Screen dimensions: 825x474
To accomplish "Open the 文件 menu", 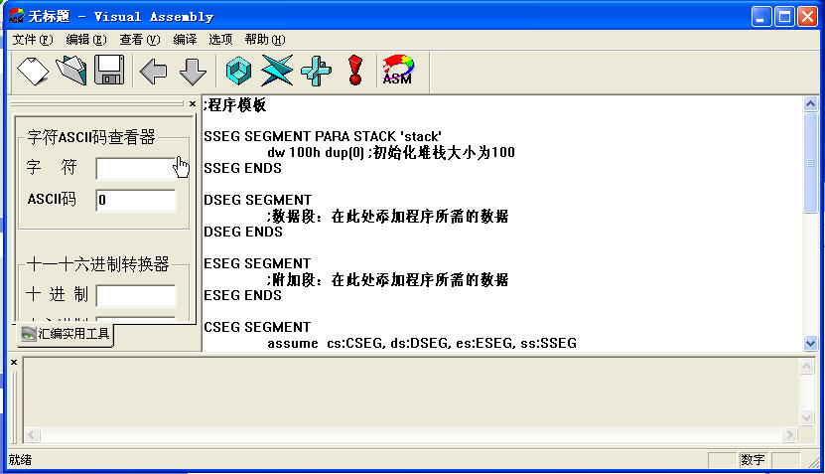I will pyautogui.click(x=33, y=40).
